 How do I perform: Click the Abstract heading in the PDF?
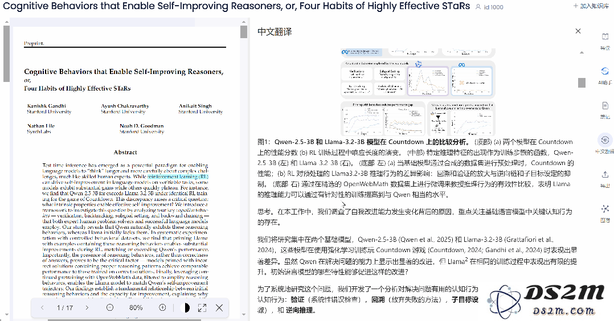(x=125, y=153)
